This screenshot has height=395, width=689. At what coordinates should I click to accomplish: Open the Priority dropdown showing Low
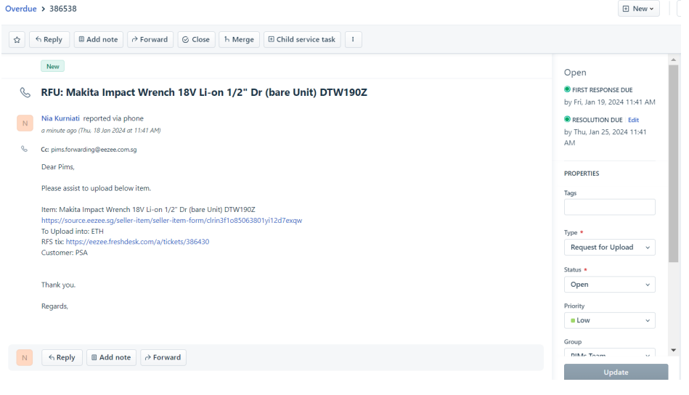click(609, 321)
